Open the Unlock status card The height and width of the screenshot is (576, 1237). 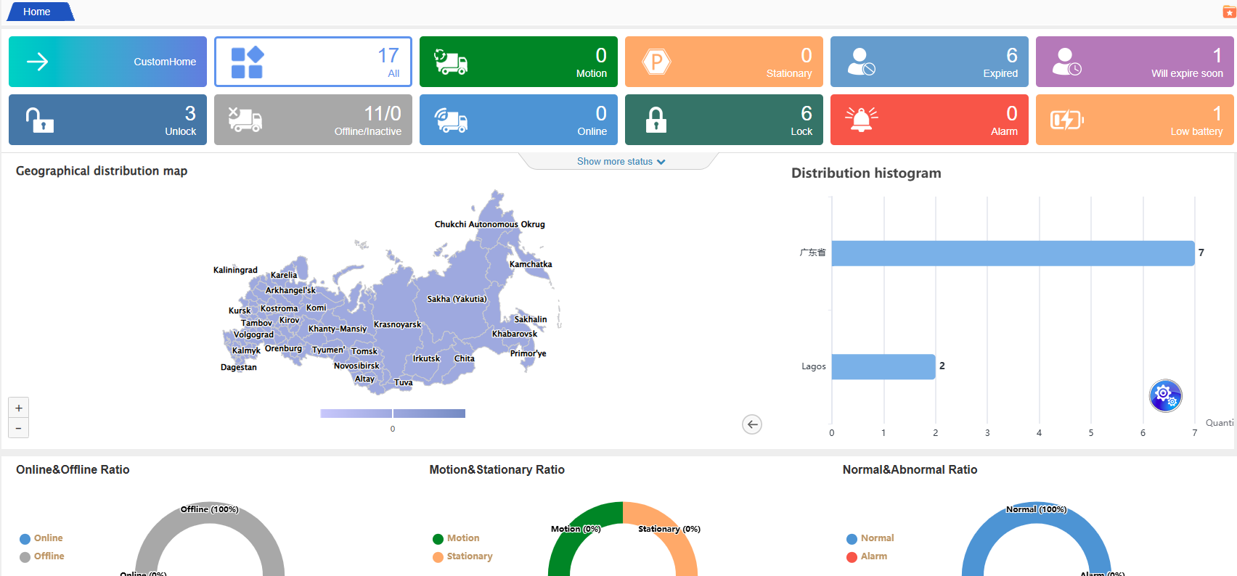[107, 120]
